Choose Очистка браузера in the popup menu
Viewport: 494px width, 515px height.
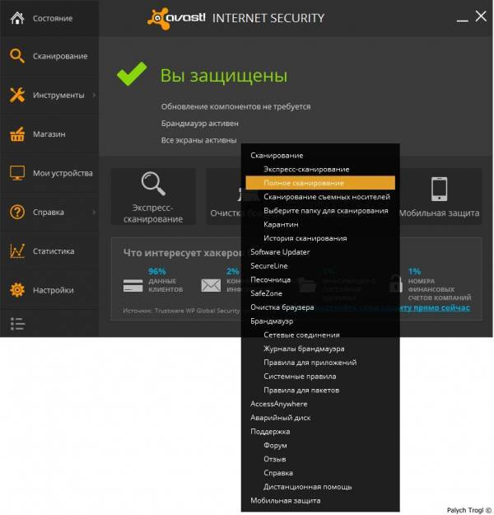coord(282,307)
